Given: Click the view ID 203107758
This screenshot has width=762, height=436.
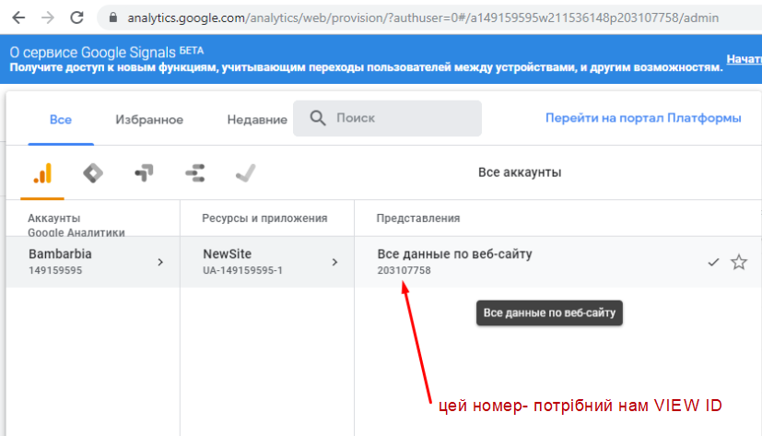Looking at the screenshot, I should (x=404, y=270).
